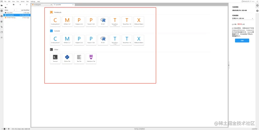Open the Run menu
259x130 pixels.
[18, 1]
